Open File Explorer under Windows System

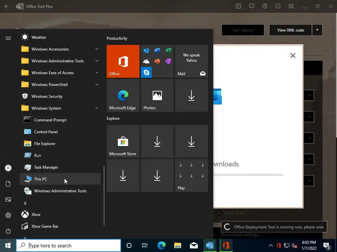[x=60, y=144]
